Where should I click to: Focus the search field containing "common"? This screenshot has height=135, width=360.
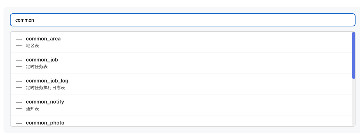tap(182, 20)
